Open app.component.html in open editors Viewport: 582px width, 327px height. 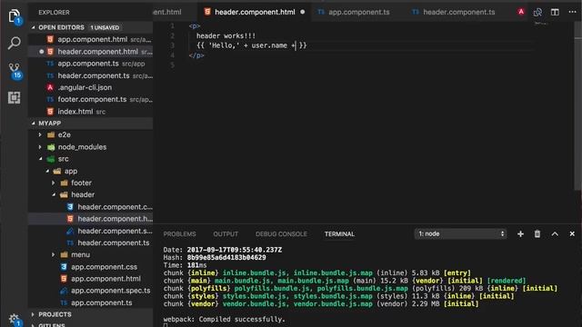pyautogui.click(x=91, y=39)
